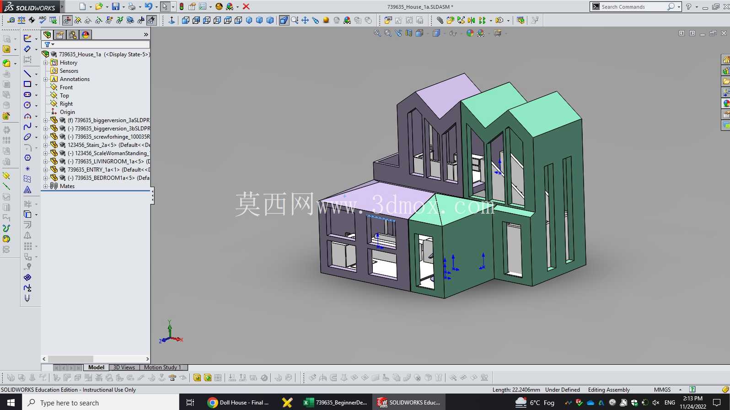
Task: Toggle Shaded With Edges display mode
Action: point(284,20)
